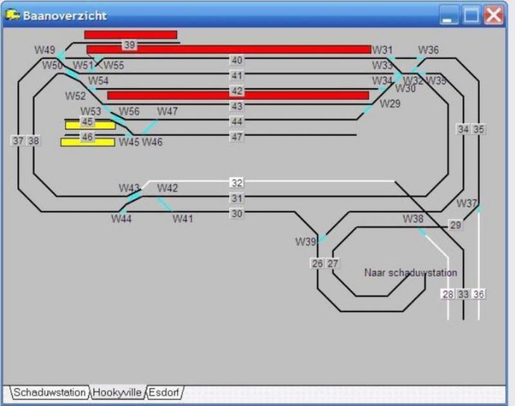The image size is (515, 406).
Task: Click block label 43
Action: pyautogui.click(x=237, y=106)
